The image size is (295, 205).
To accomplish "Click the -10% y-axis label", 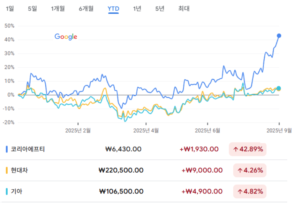I will 9,109.
